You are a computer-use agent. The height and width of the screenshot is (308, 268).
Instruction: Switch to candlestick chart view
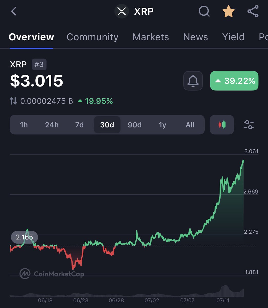[x=222, y=125]
